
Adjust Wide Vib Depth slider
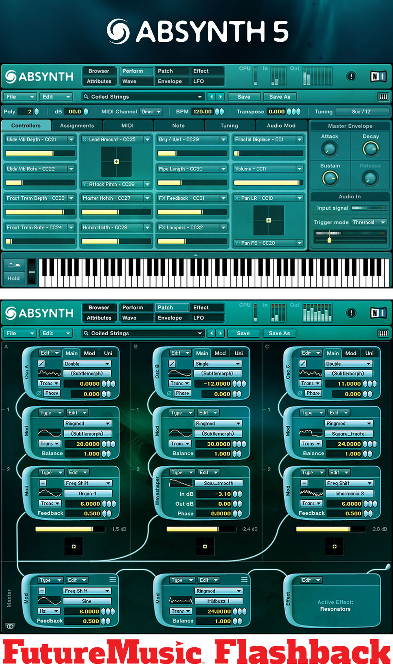pos(40,153)
